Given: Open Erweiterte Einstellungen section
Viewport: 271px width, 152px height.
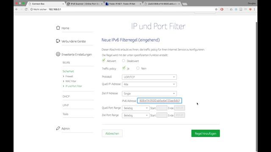Looking at the screenshot, I should pos(77,54).
